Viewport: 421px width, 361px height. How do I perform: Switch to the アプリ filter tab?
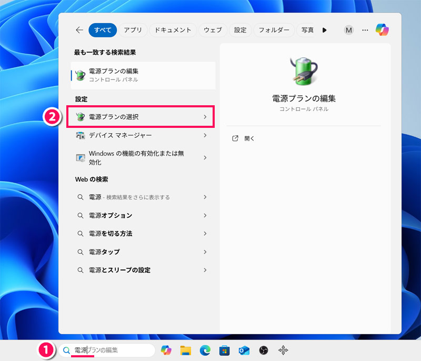pyautogui.click(x=133, y=30)
